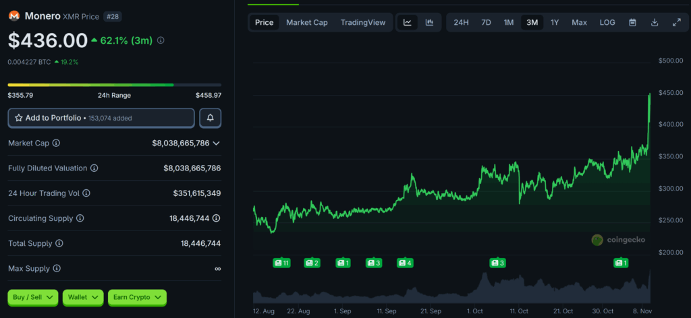Toggle LOG scale on chart
Viewport: 691px width, 318px height.
pos(607,22)
